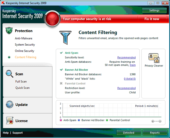The image size is (170, 138).
Task: Open Parental Control Restriction level Recommended link
Action: point(126,88)
